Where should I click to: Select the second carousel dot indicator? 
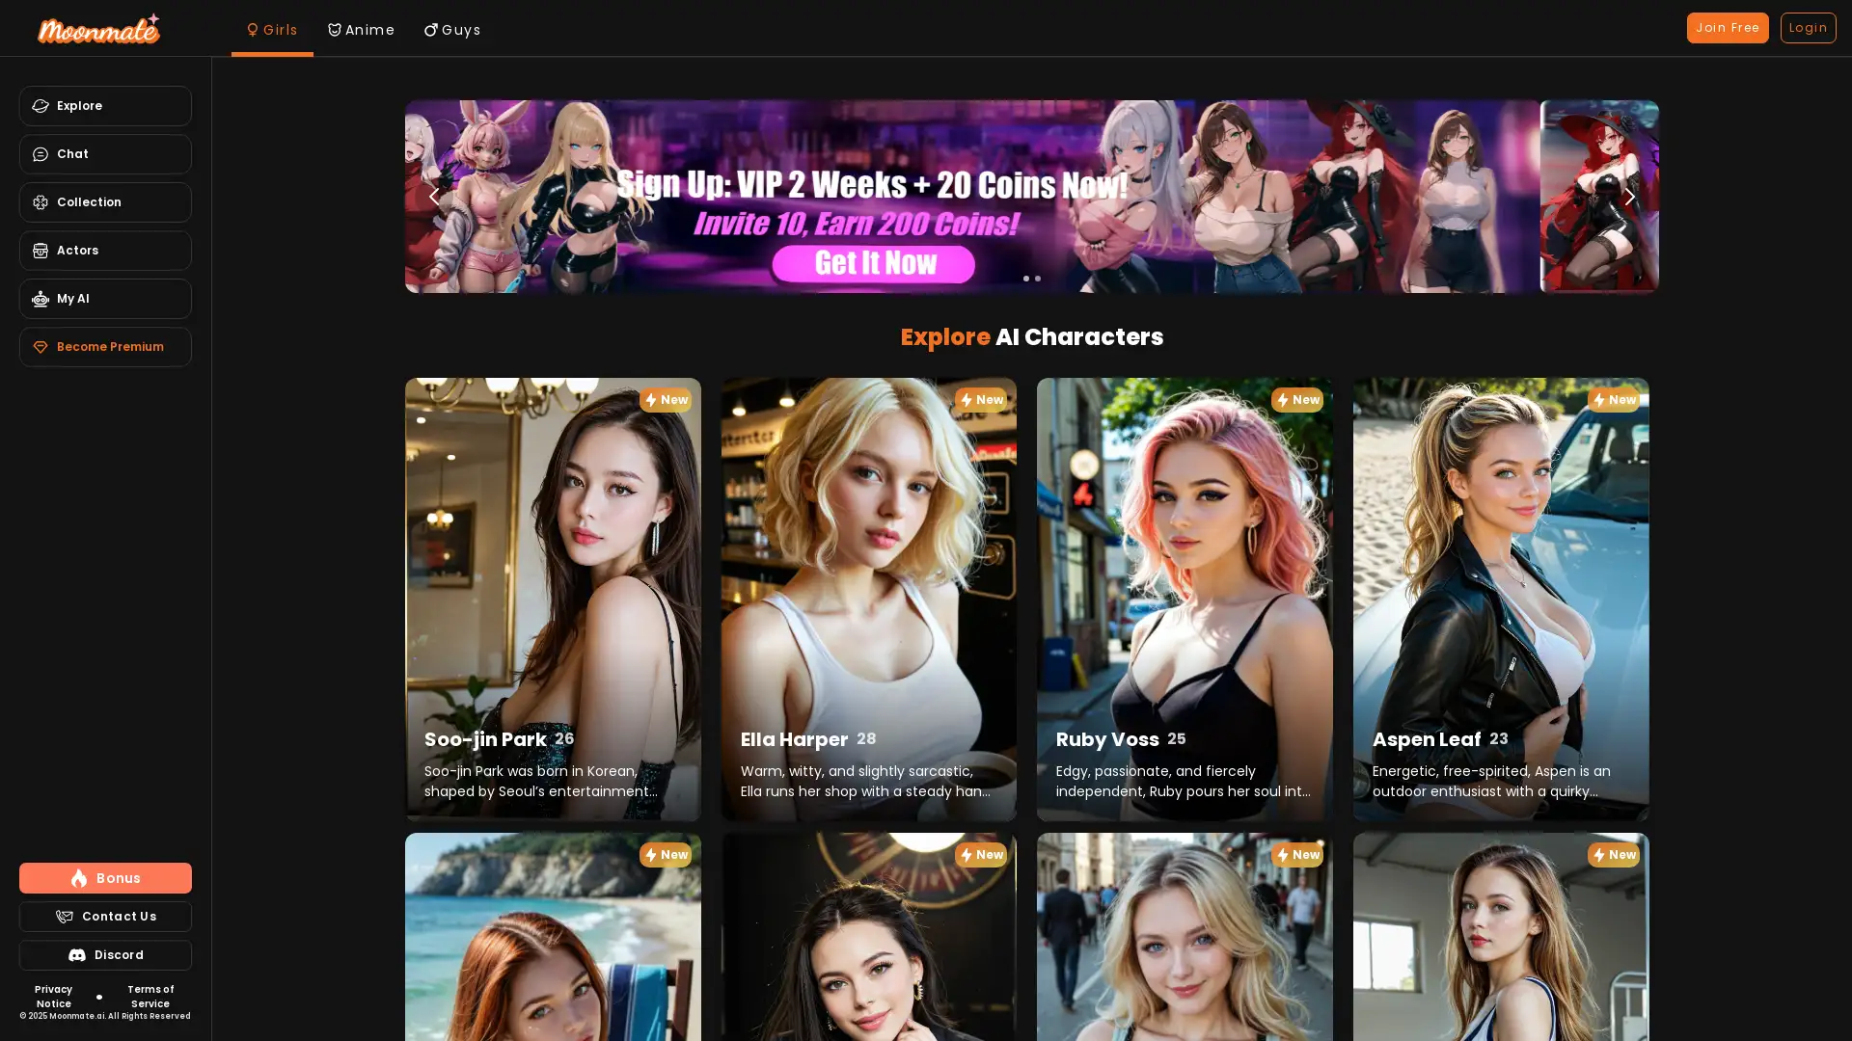(x=1037, y=279)
